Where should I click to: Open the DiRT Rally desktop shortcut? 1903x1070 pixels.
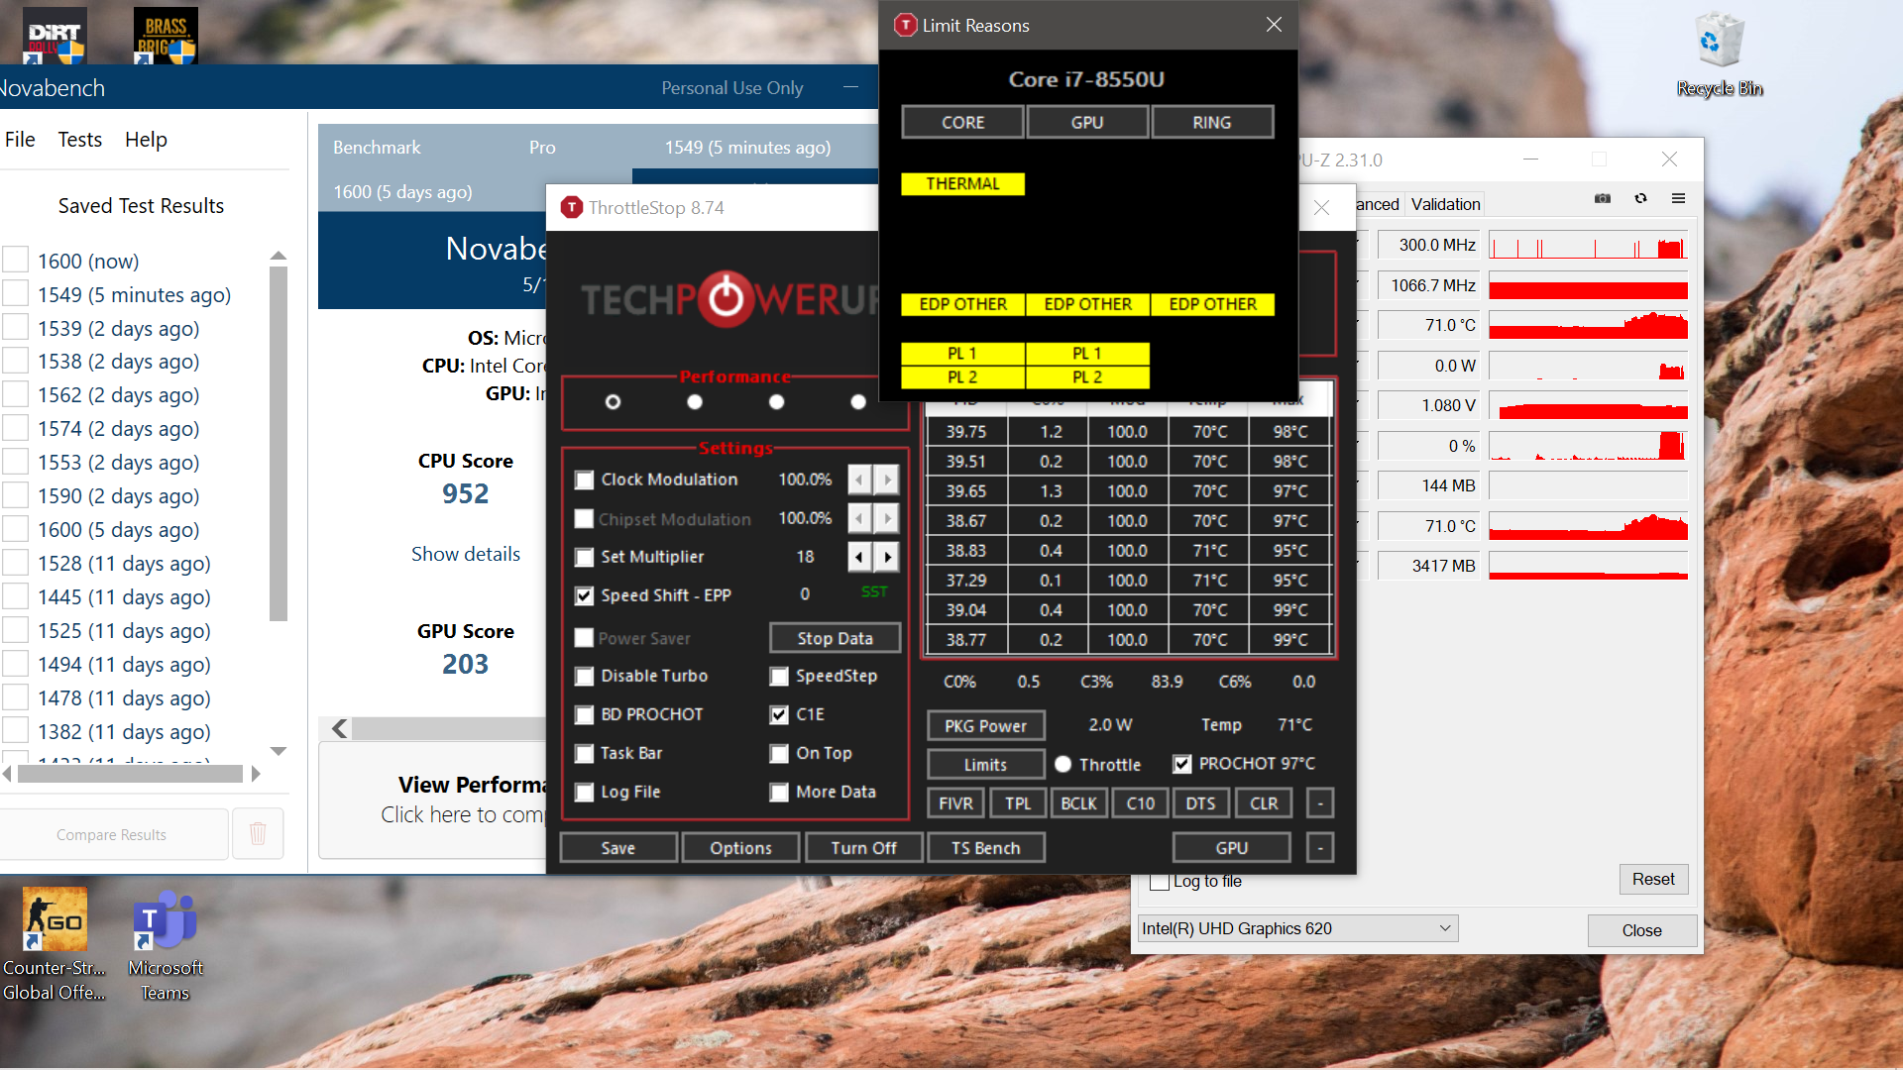pyautogui.click(x=56, y=36)
